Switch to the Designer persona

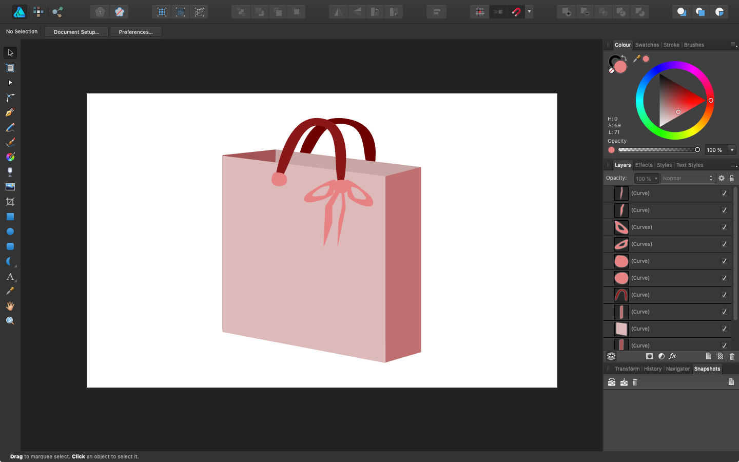point(20,12)
